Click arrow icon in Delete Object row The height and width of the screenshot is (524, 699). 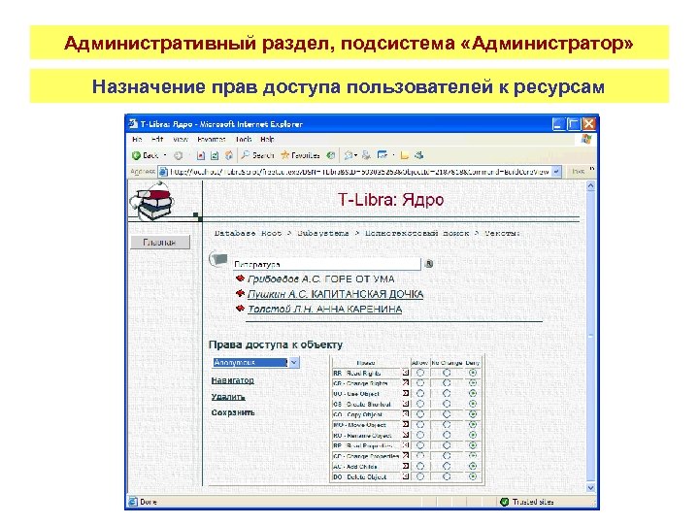pyautogui.click(x=405, y=476)
